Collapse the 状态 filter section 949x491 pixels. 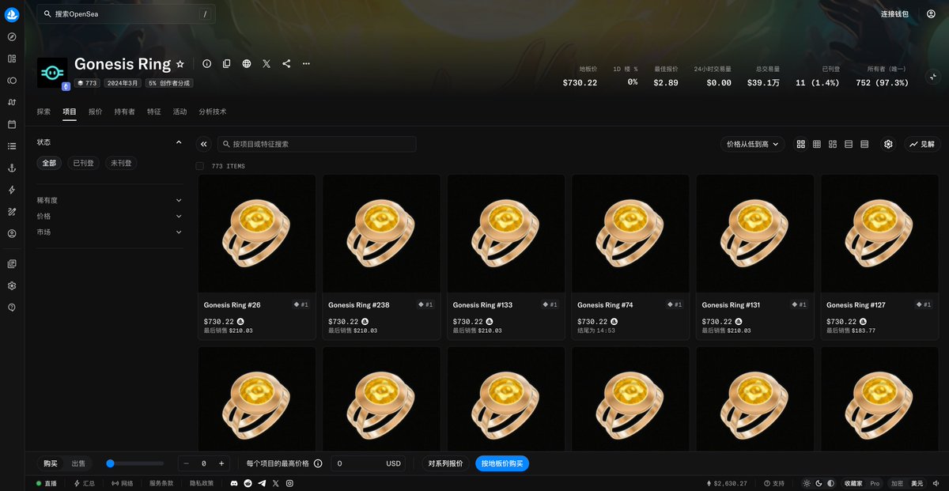(x=110, y=142)
